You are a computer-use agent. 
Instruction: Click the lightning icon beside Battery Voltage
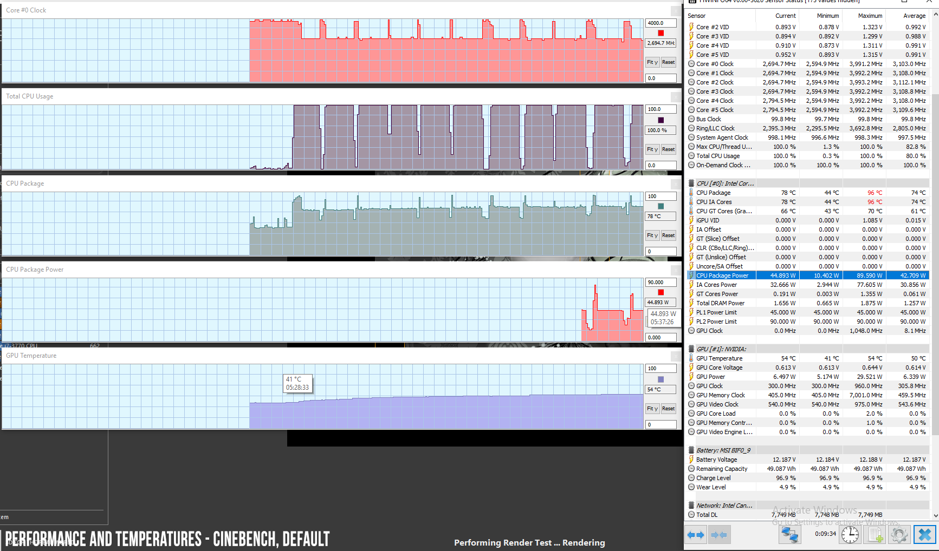coord(691,460)
